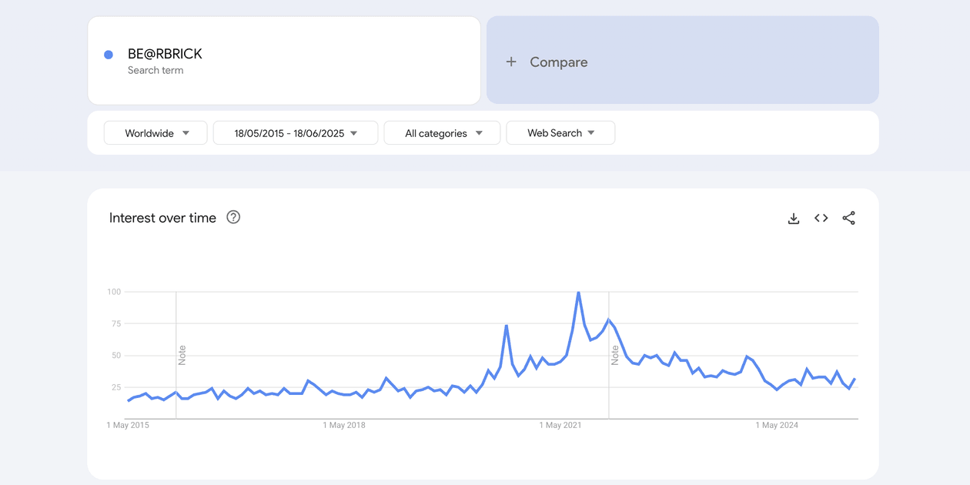Change the Web Search type dropdown
Image resolution: width=970 pixels, height=485 pixels.
coord(560,133)
